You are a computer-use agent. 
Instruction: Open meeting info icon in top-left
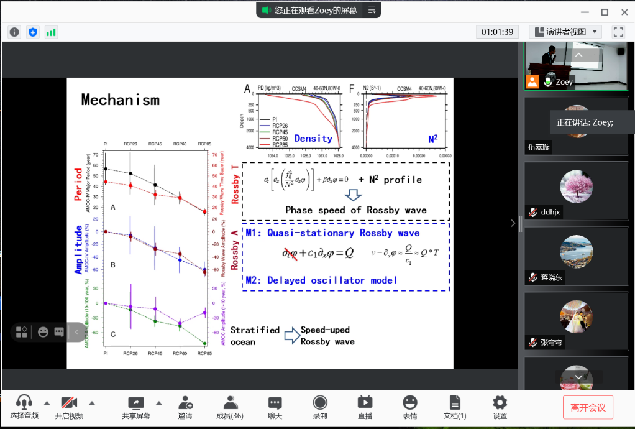[x=14, y=32]
